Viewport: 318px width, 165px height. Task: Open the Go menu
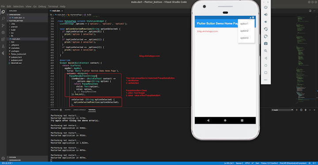point(35,7)
